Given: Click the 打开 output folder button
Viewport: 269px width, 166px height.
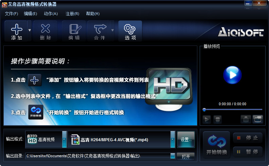Looking at the screenshot, I should pyautogui.click(x=186, y=156).
